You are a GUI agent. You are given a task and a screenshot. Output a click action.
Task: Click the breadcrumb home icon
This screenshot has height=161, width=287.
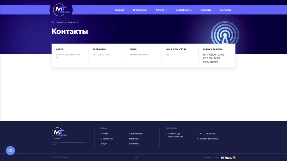tap(53, 22)
